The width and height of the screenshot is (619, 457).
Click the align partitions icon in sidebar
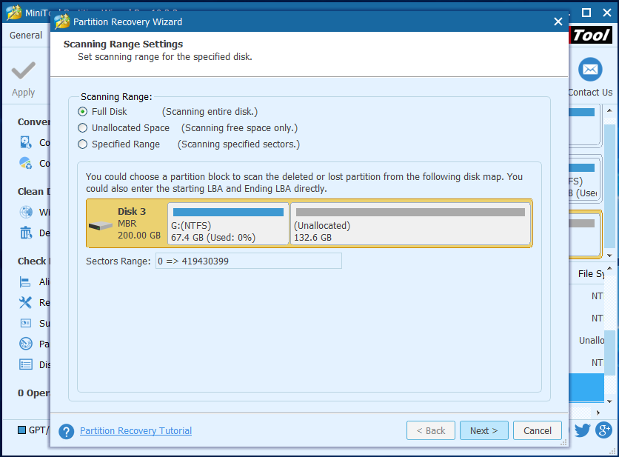pyautogui.click(x=26, y=281)
